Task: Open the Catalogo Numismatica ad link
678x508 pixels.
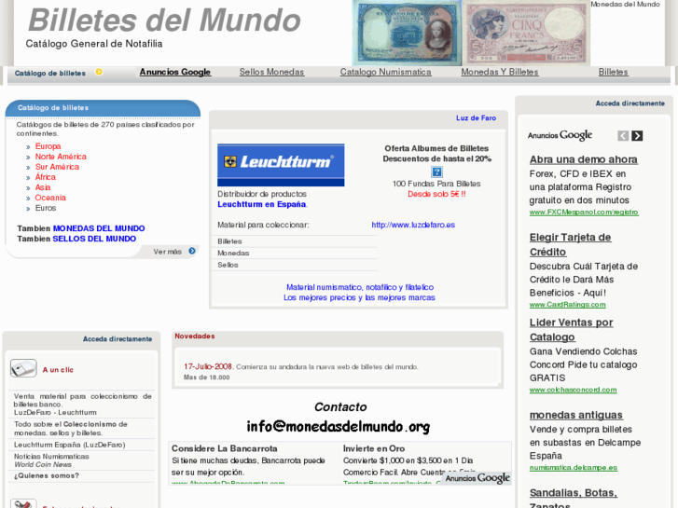Action: 385,72
